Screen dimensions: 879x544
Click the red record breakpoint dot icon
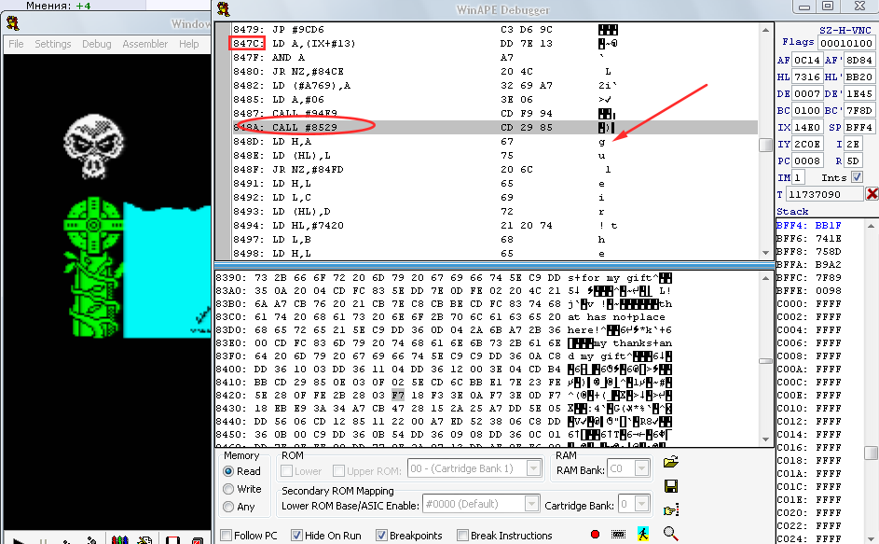point(595,535)
